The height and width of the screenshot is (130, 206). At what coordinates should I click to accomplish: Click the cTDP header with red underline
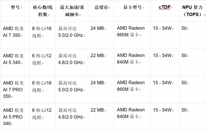click(x=165, y=7)
